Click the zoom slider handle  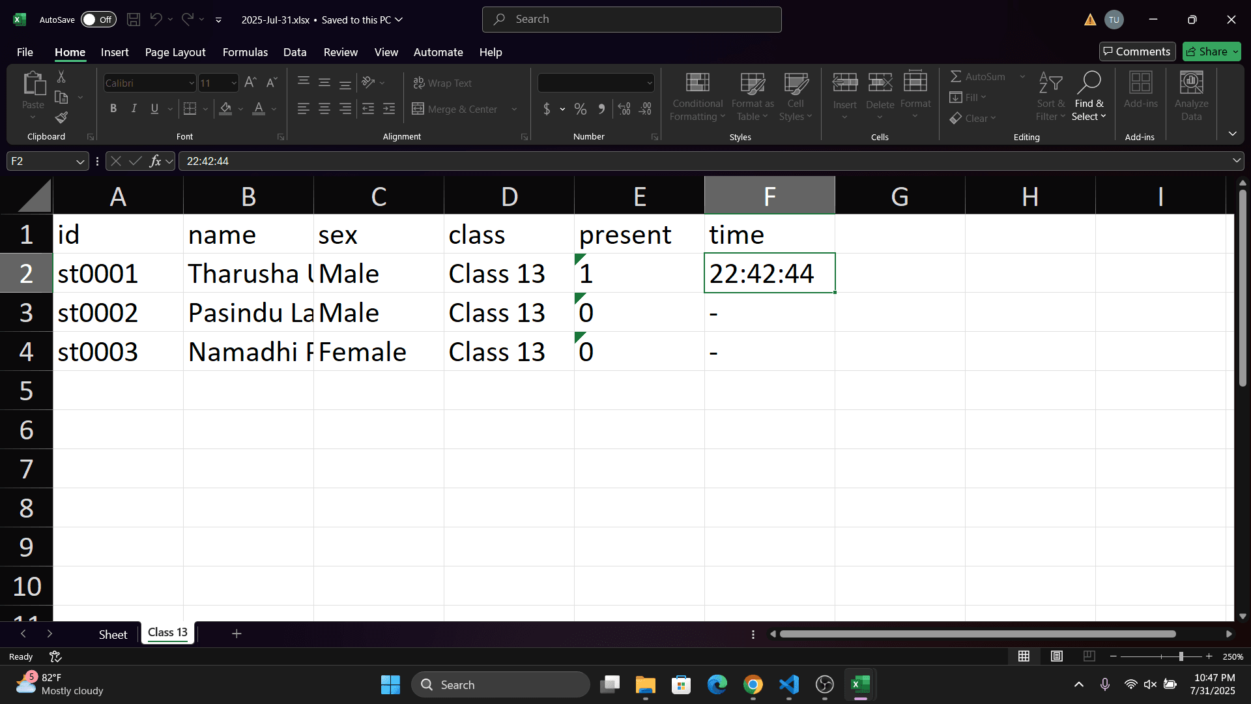pyautogui.click(x=1181, y=656)
